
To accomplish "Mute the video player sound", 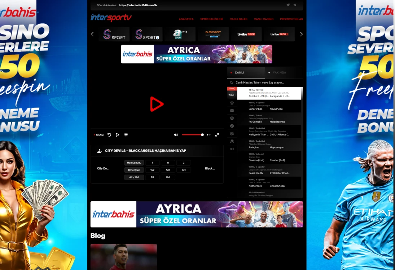I will click(x=176, y=135).
